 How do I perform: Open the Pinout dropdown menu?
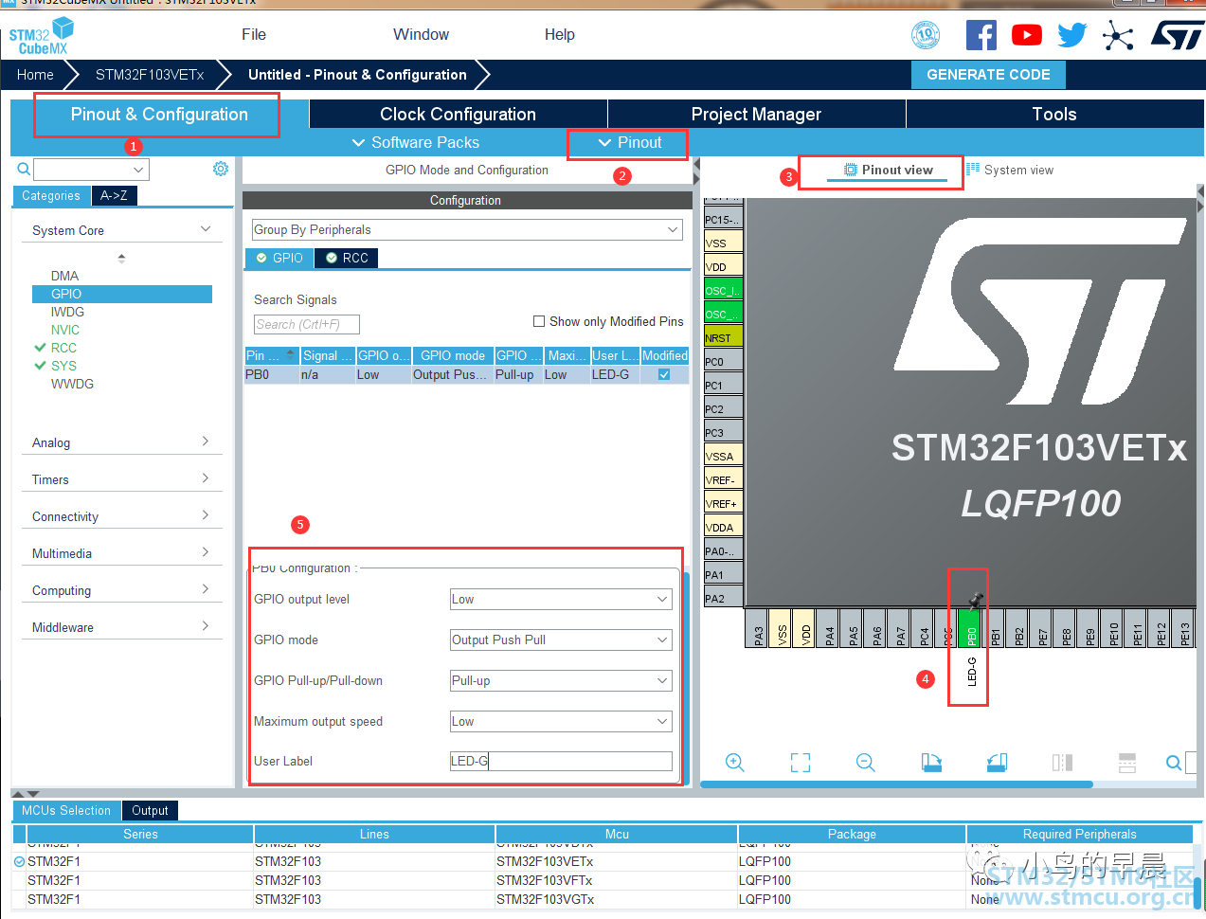point(629,142)
